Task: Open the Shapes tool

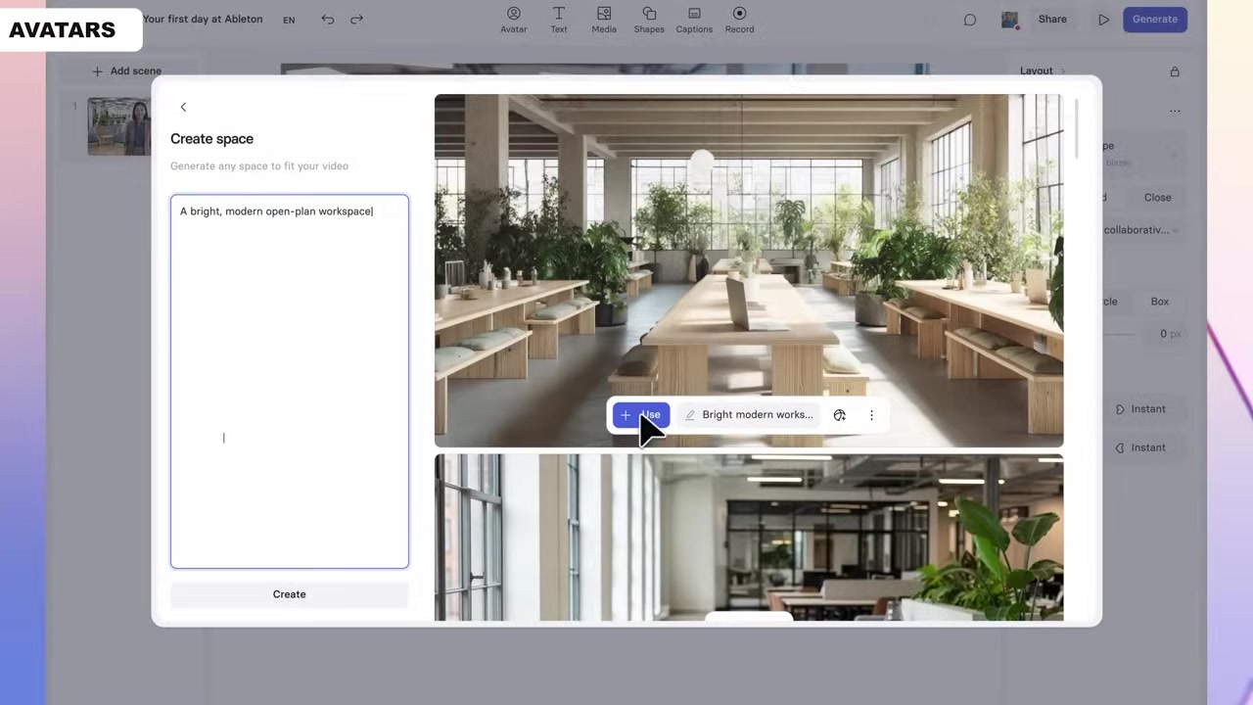Action: click(x=649, y=20)
